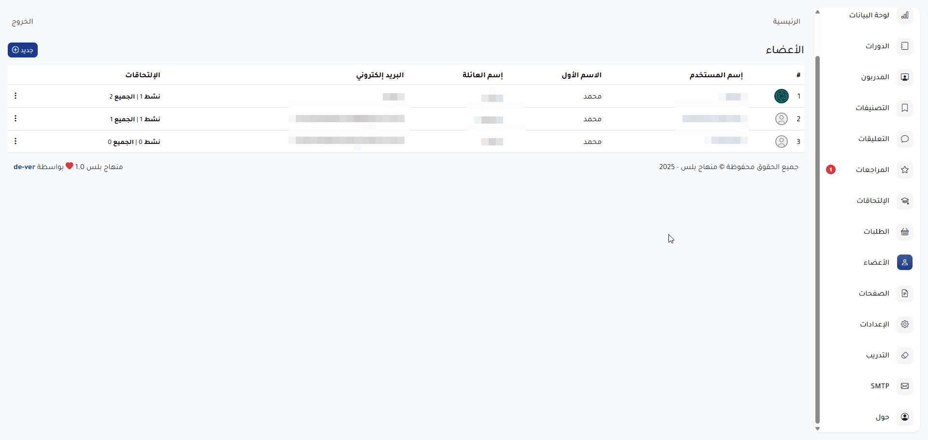This screenshot has width=928, height=440.
Task: Open options menu for member row 3
Action: point(15,142)
